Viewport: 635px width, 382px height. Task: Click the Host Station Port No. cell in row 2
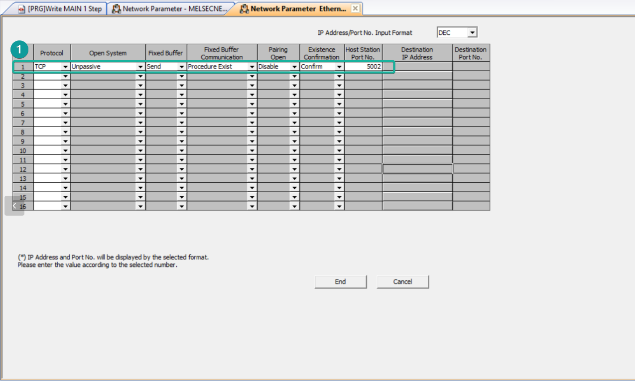pyautogui.click(x=364, y=76)
